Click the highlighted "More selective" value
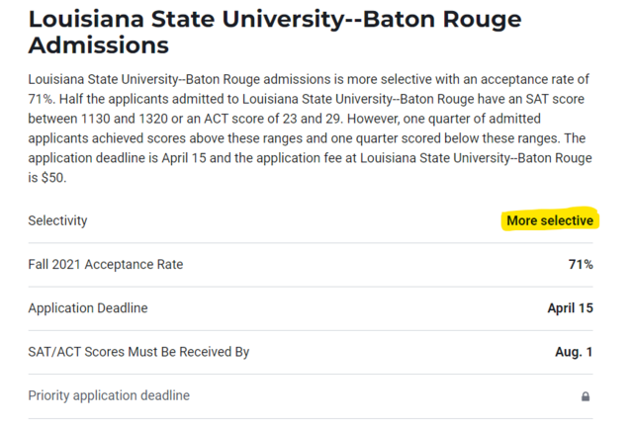The image size is (633, 427). pyautogui.click(x=550, y=220)
